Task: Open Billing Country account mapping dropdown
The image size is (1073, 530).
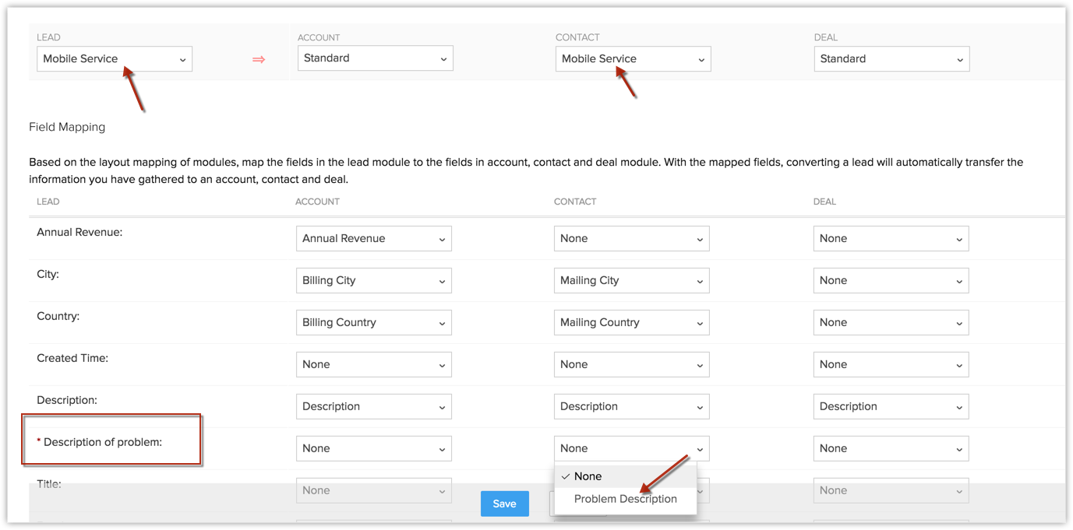Action: tap(373, 323)
